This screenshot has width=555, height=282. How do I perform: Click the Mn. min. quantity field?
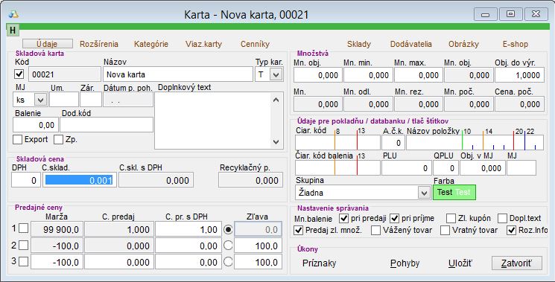(368, 75)
